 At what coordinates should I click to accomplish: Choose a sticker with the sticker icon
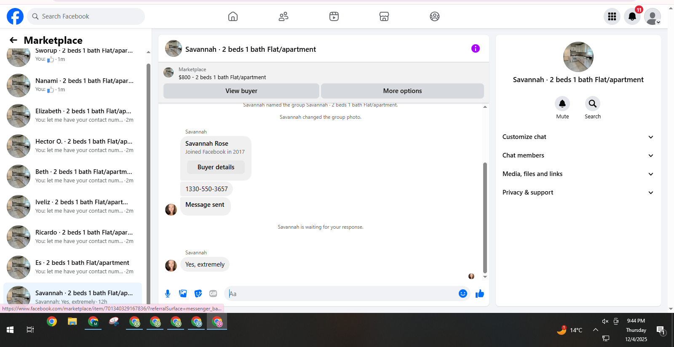click(198, 294)
